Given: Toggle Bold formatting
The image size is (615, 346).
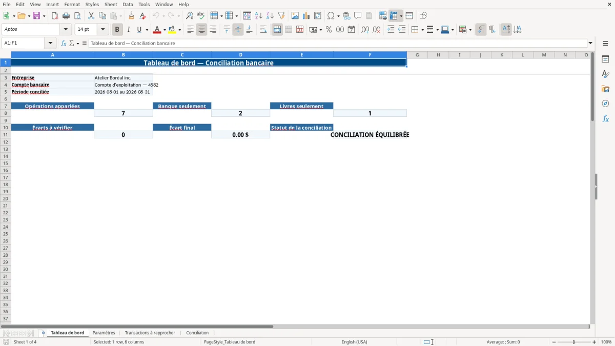Looking at the screenshot, I should [117, 30].
